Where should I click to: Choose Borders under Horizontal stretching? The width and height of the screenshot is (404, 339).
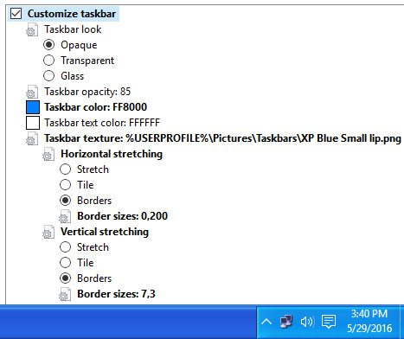pos(65,201)
